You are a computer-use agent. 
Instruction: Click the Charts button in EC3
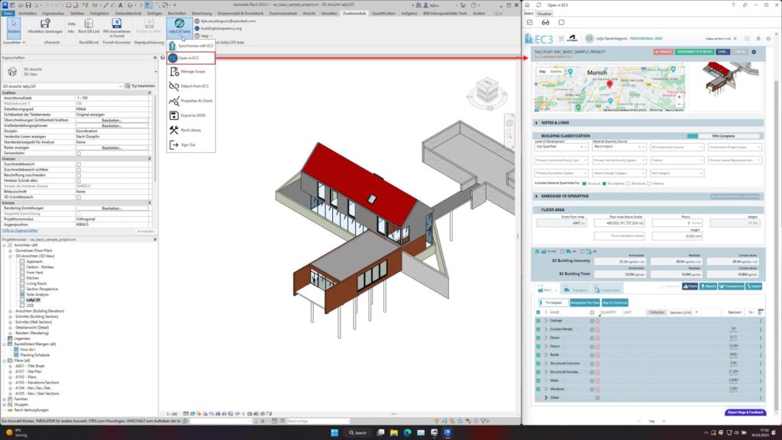click(690, 286)
